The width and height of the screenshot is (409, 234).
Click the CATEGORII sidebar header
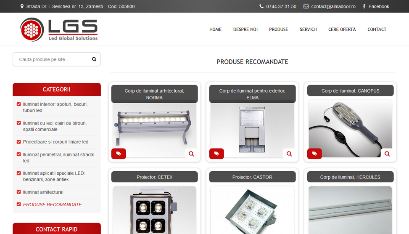[x=57, y=89]
